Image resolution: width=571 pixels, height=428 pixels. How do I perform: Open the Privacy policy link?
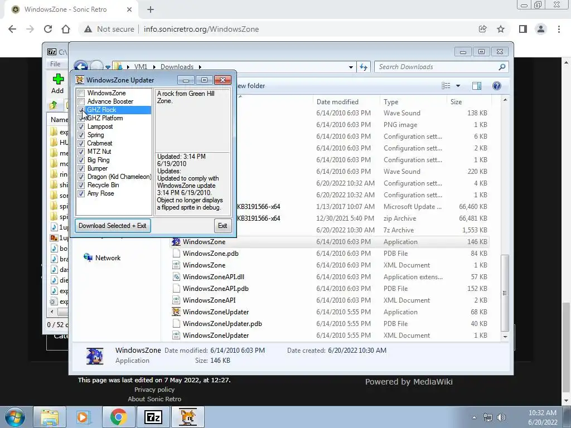(x=154, y=390)
